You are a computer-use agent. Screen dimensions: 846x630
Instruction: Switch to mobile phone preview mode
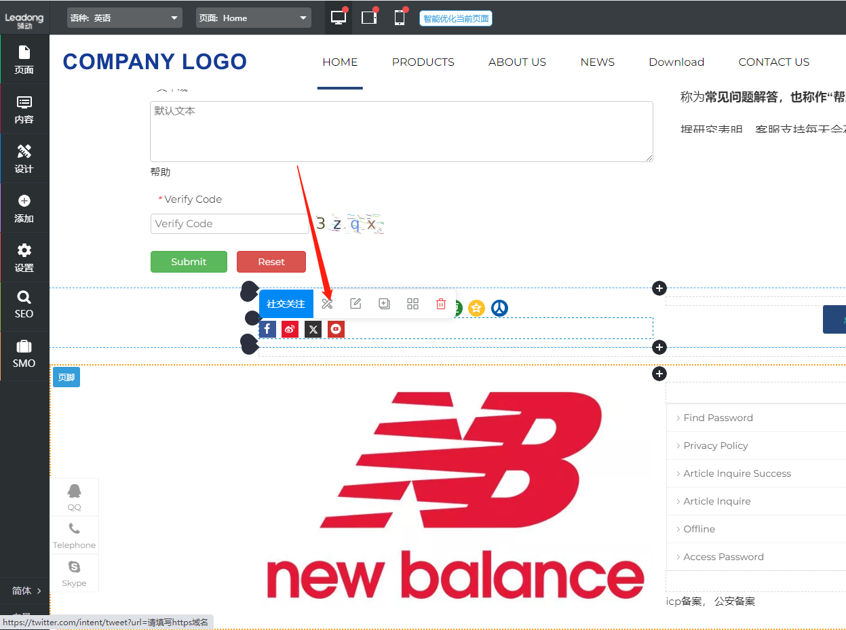pos(400,18)
